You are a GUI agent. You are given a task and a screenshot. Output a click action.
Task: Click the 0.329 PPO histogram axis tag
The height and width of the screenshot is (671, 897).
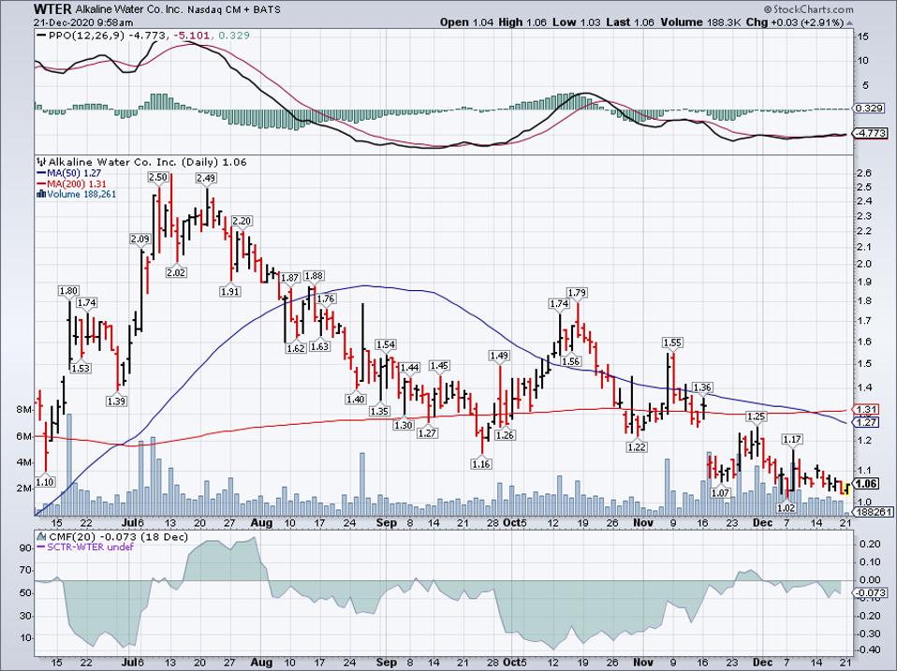(x=869, y=108)
